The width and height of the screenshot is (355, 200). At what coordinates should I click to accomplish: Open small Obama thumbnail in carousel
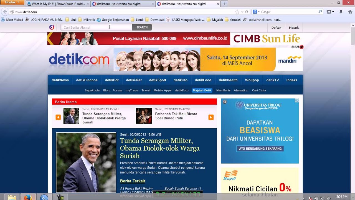click(x=71, y=116)
